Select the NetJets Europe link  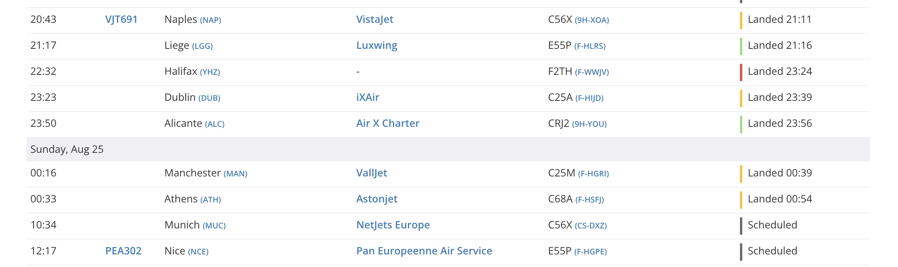[x=393, y=225]
